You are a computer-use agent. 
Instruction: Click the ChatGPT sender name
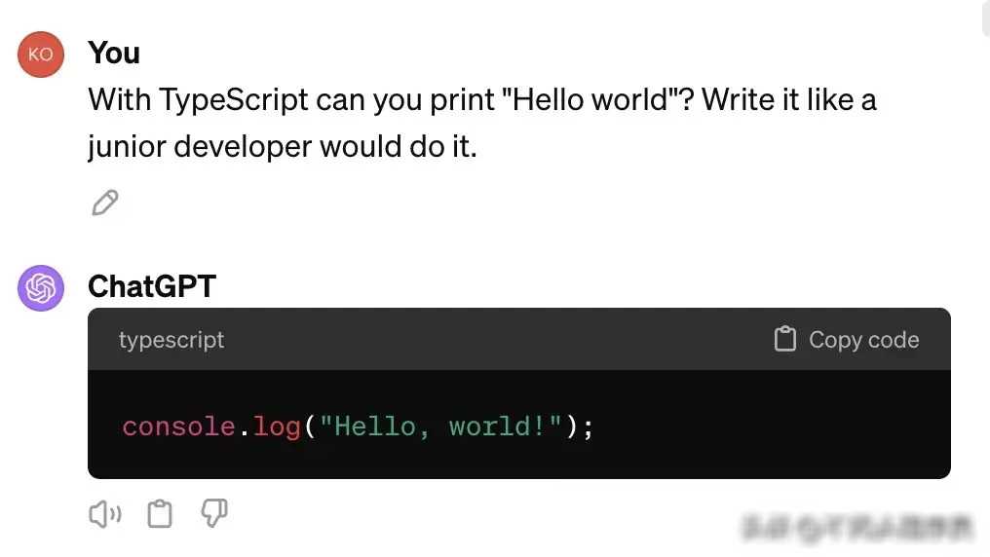tap(152, 286)
